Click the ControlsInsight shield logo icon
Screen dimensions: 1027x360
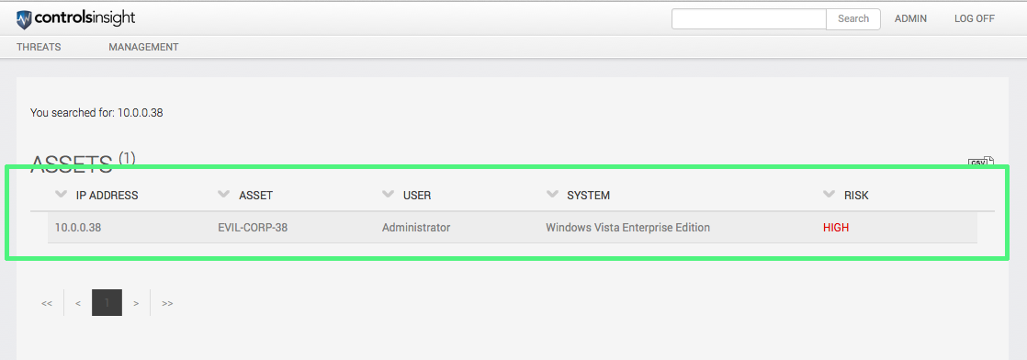(x=24, y=19)
